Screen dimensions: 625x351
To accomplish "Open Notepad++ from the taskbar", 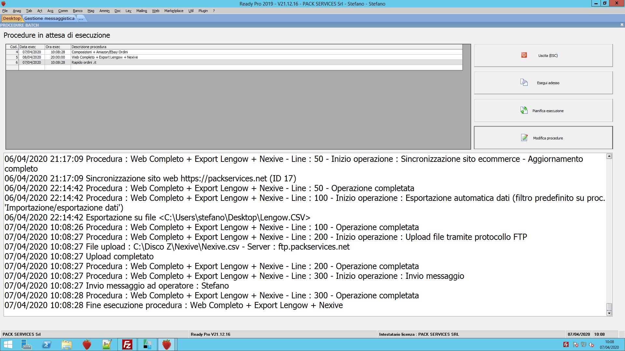I will point(107,344).
